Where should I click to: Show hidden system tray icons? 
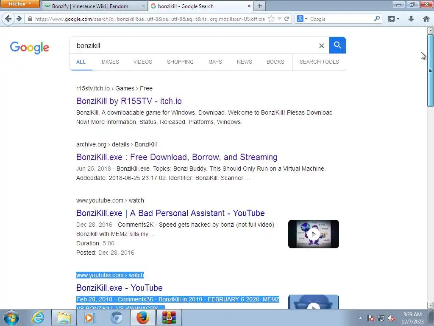[360, 318]
